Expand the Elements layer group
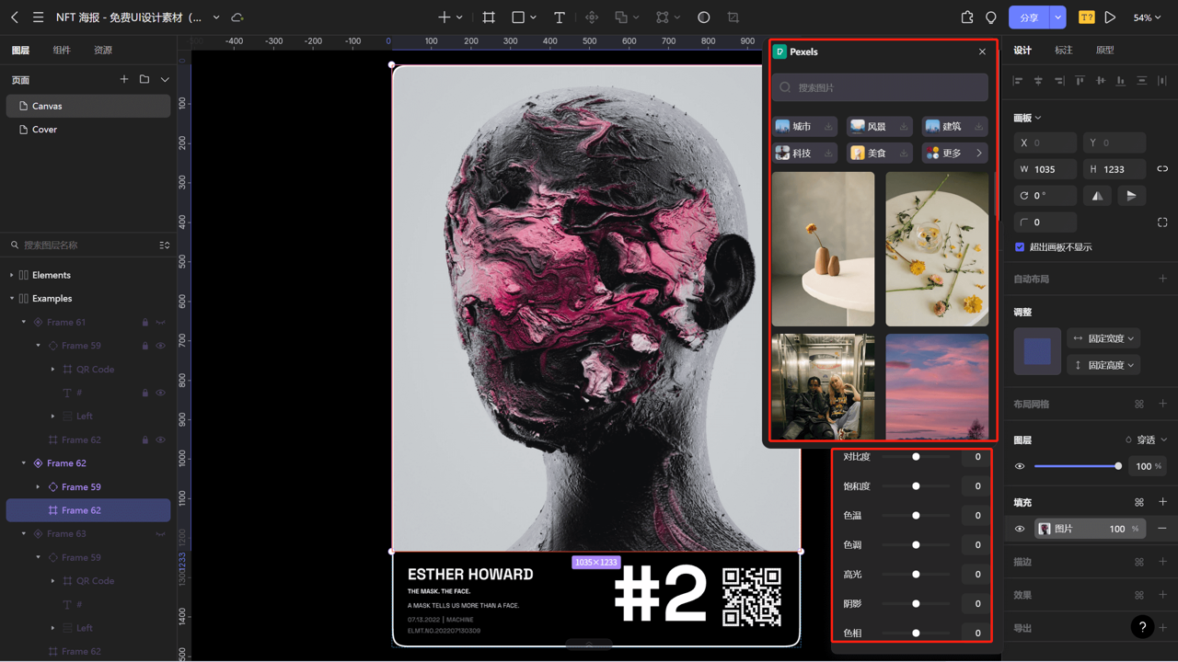The image size is (1178, 662). [12, 275]
